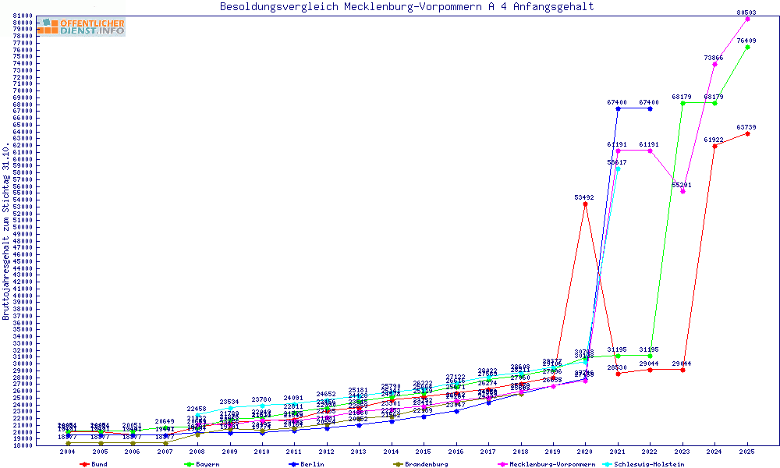Click the red Bund legend marker
780x468 pixels.
pos(83,464)
